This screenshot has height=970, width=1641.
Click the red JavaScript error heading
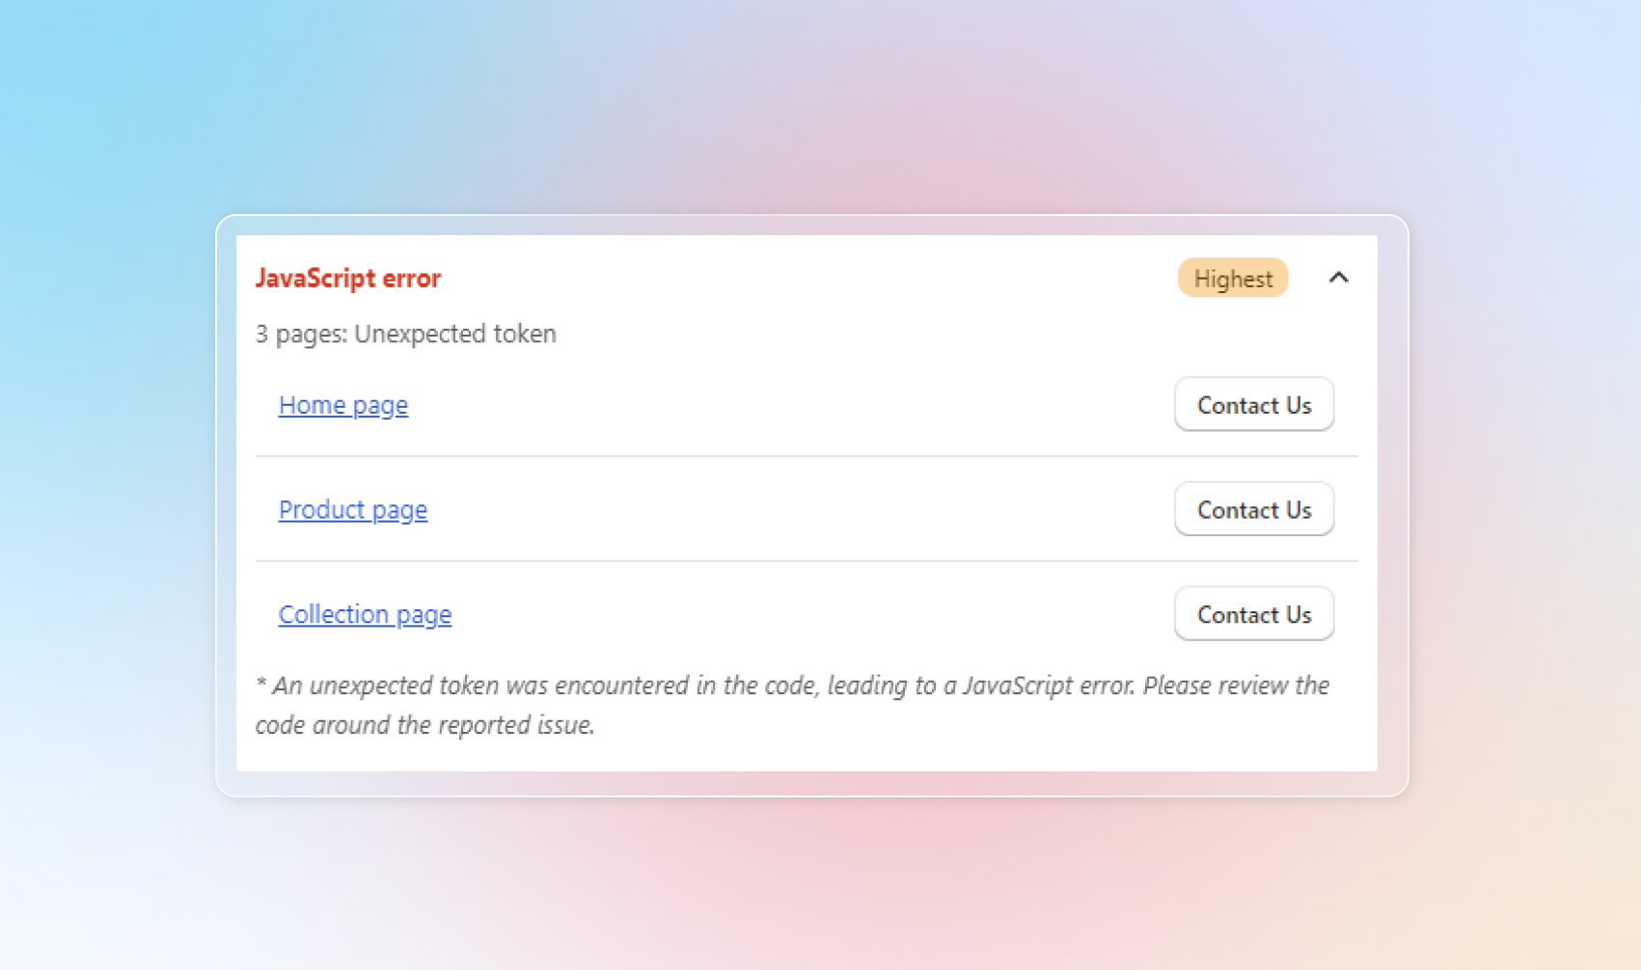click(347, 279)
